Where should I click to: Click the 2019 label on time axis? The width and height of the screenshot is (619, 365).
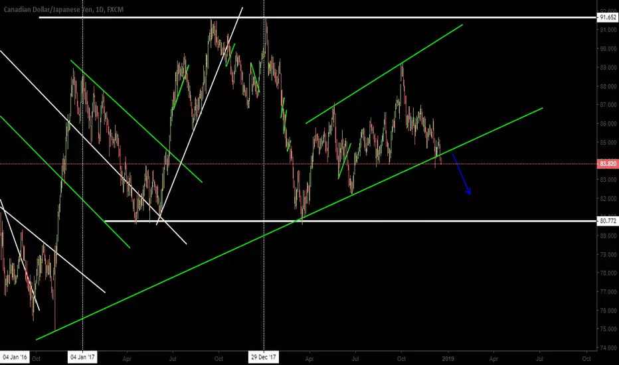(448, 358)
